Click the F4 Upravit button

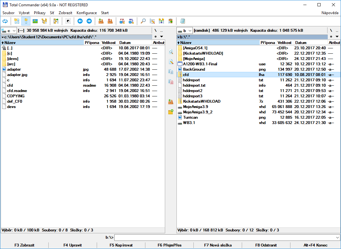tap(73, 245)
